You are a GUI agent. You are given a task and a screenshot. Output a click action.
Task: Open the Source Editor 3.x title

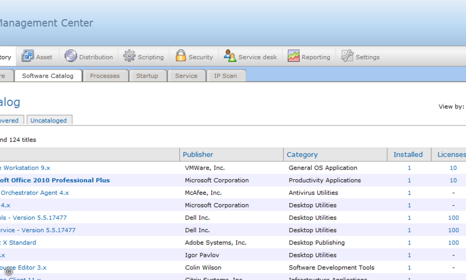pyautogui.click(x=23, y=268)
